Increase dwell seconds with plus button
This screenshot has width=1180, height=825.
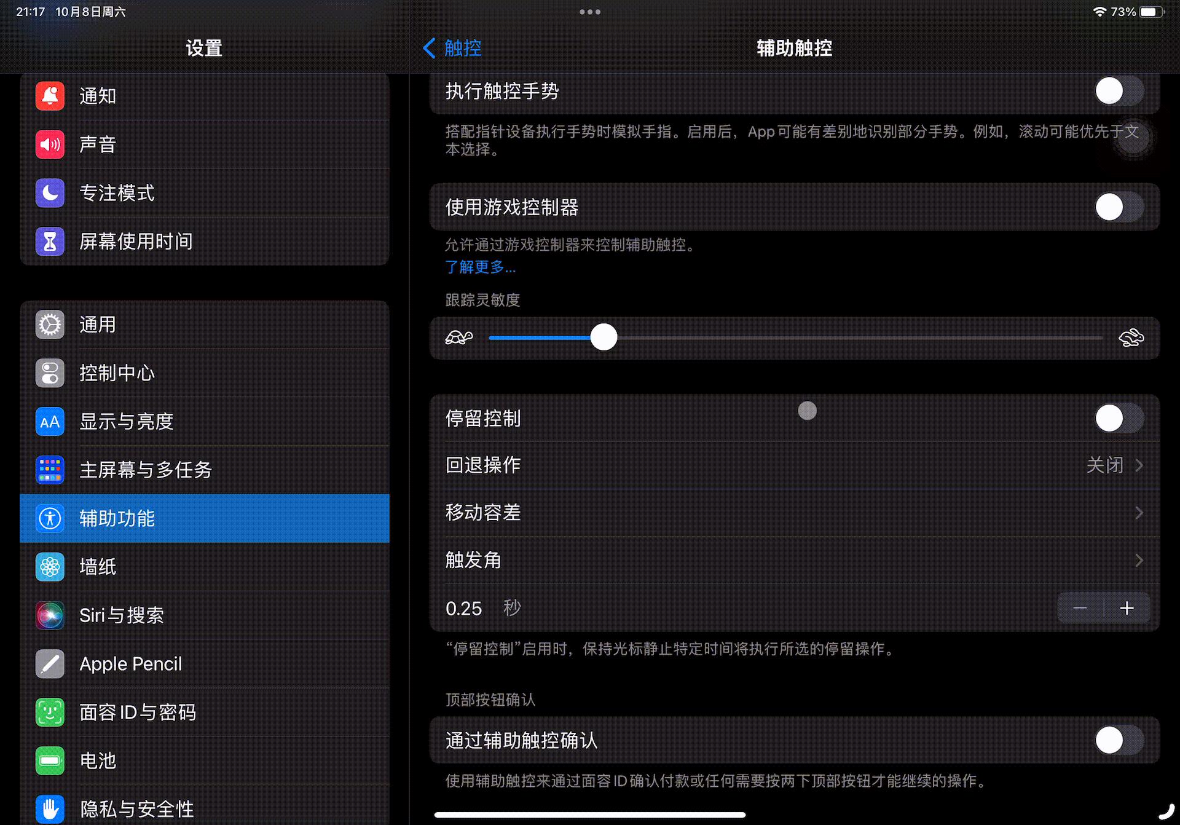point(1127,608)
